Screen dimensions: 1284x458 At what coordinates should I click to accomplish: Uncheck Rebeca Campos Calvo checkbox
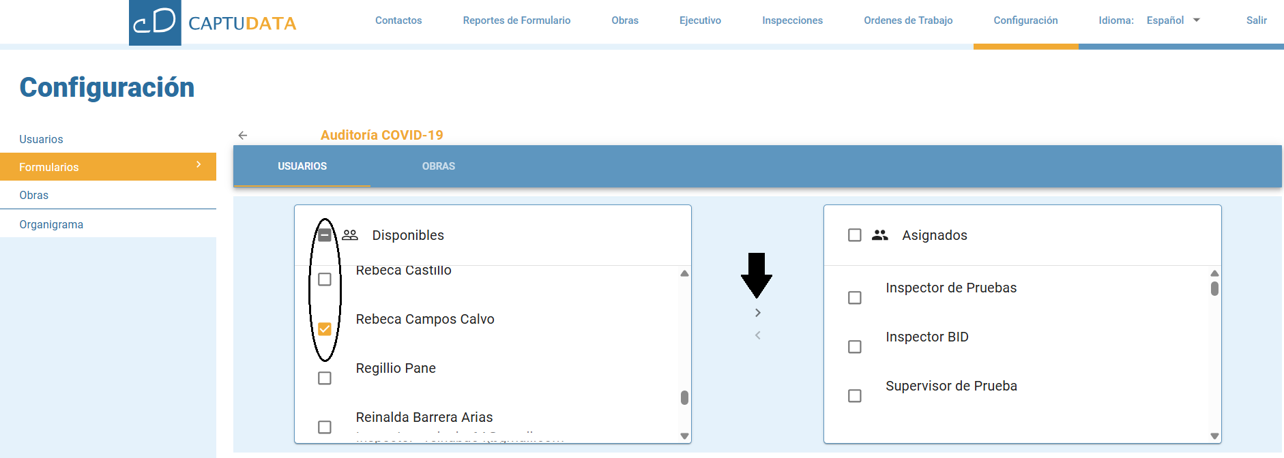pos(325,329)
